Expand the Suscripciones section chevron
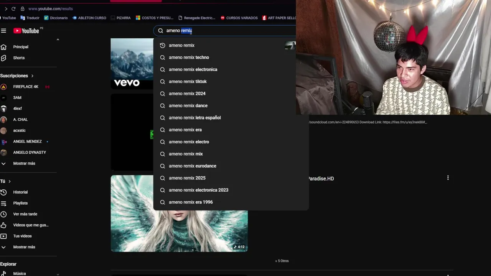The width and height of the screenshot is (491, 276). pos(32,76)
